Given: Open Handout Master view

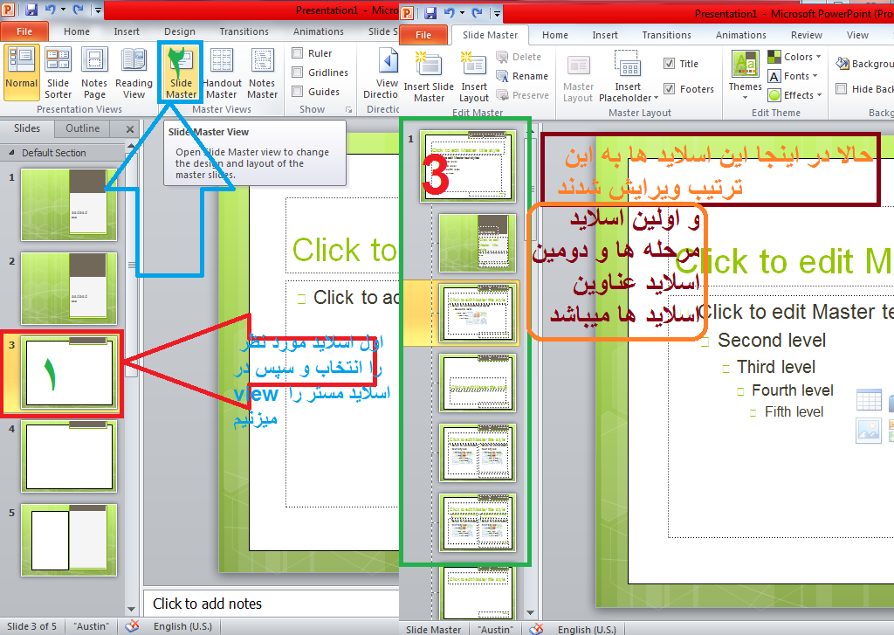Looking at the screenshot, I should click(x=222, y=72).
